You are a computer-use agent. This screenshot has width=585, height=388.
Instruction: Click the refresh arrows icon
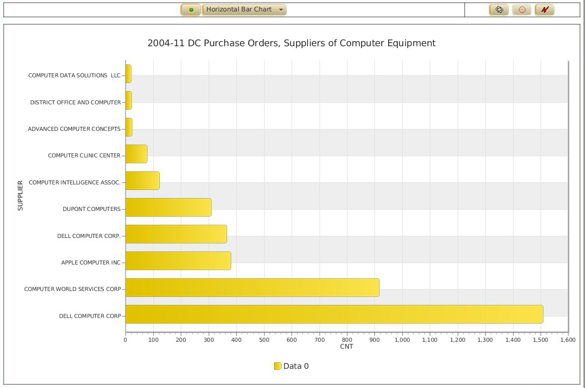click(498, 10)
